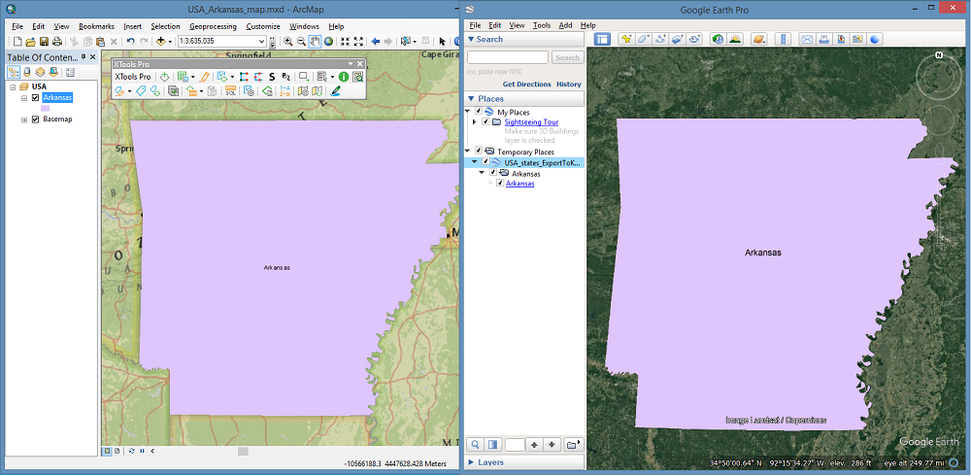This screenshot has height=476, width=971.
Task: Show historical imagery clock icon
Action: pos(719,39)
